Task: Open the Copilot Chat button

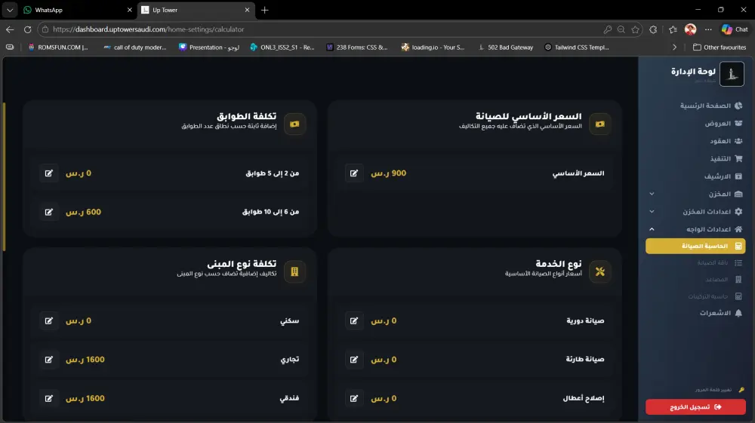Action: (735, 29)
